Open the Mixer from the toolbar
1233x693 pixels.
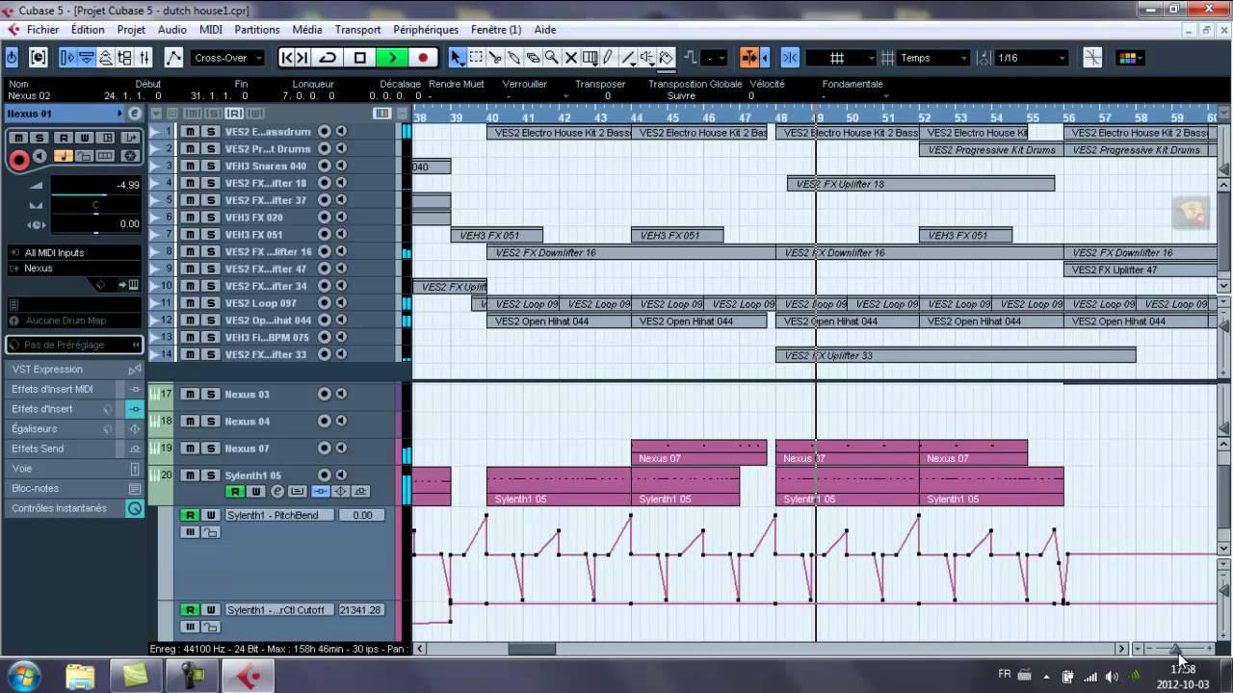coord(144,58)
